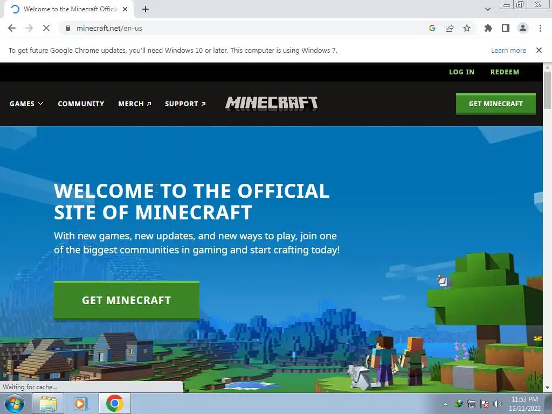
Task: Share this page using share icon
Action: pos(450,28)
